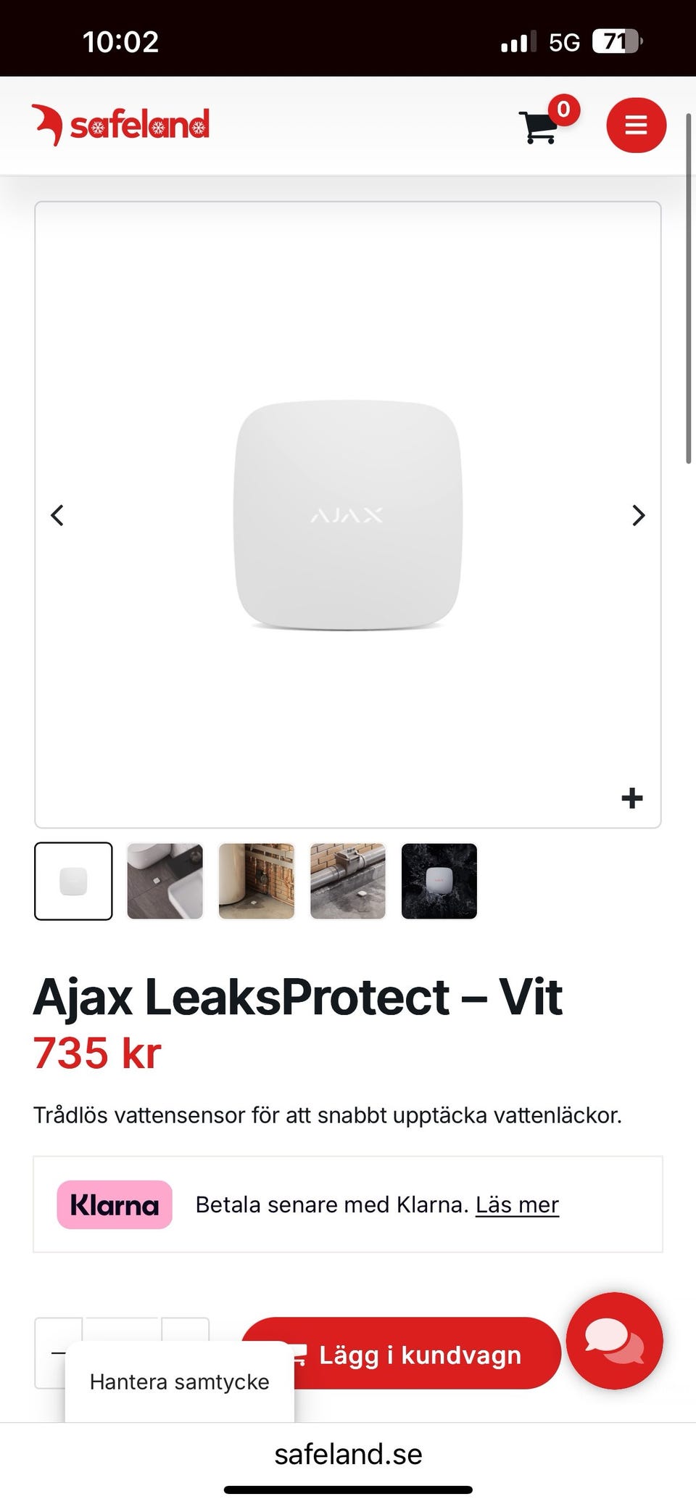
Task: Tap the Klarna logo badge
Action: 115,1204
